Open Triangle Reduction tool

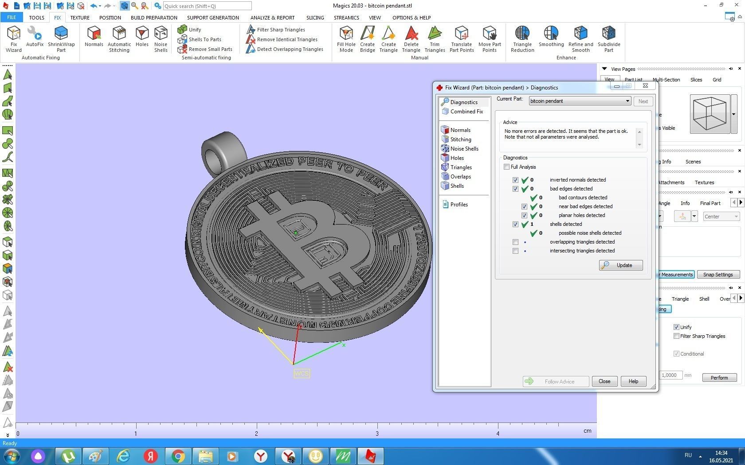[522, 39]
